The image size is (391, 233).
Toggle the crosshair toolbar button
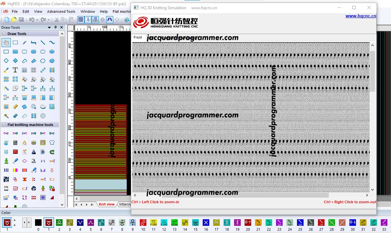[102, 19]
